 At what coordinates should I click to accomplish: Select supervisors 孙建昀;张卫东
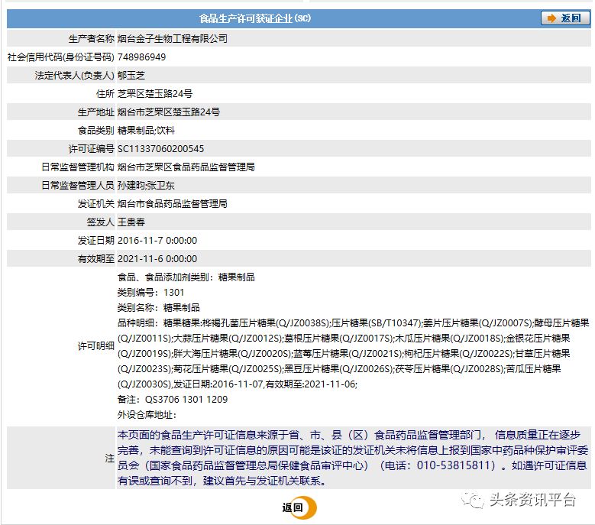point(146,185)
